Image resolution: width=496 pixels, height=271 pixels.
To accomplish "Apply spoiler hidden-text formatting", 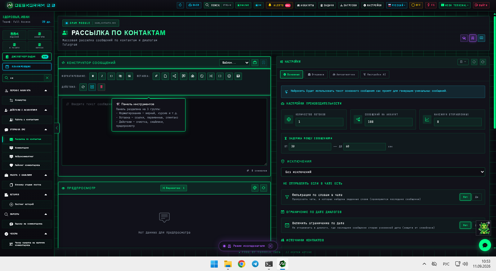I will point(120,76).
